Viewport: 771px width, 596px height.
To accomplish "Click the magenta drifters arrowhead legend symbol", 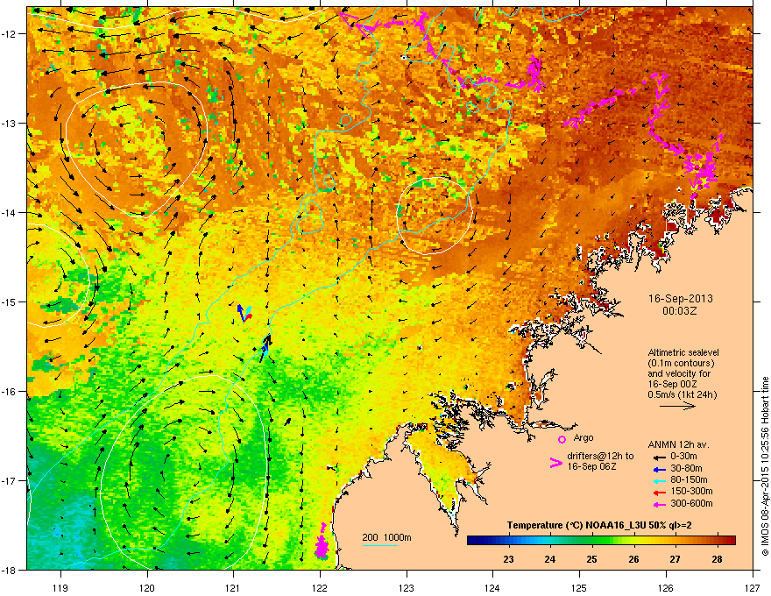I will point(555,462).
